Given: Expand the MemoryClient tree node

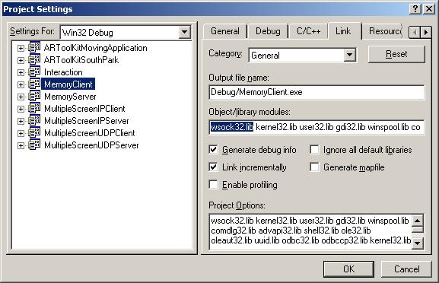Looking at the screenshot, I should pos(21,84).
